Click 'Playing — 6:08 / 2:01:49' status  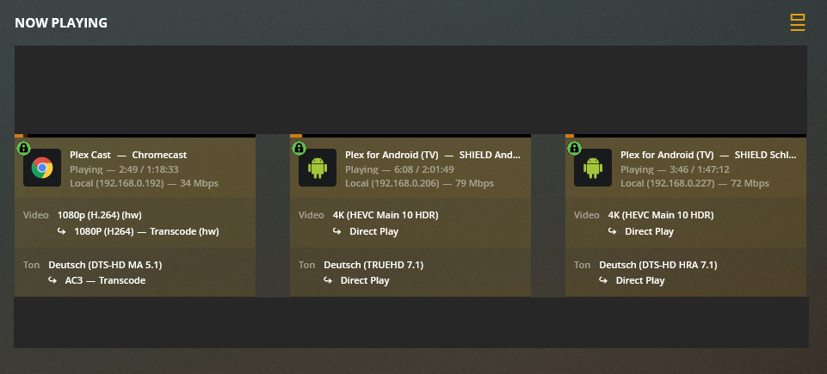coord(399,169)
